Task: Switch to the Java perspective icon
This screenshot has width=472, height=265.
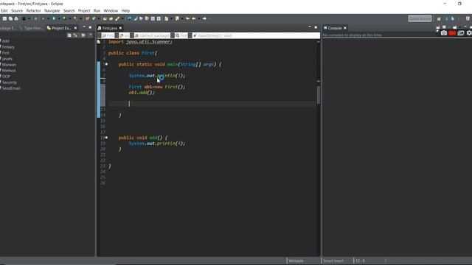Action: tap(447, 18)
